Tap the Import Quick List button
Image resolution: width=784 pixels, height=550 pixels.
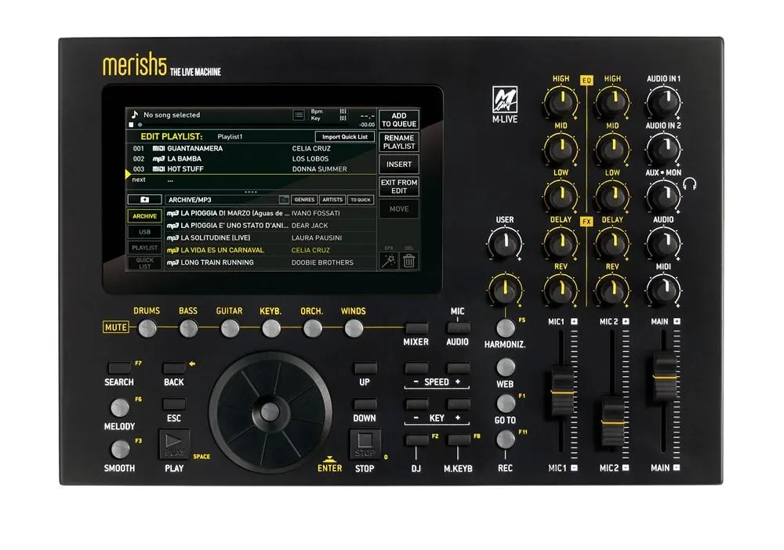tap(345, 136)
